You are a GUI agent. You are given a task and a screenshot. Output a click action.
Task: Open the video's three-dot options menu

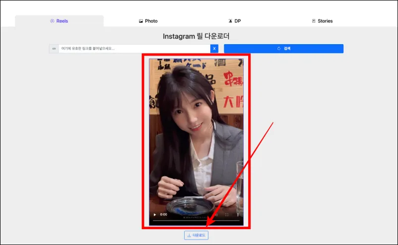[238, 215]
